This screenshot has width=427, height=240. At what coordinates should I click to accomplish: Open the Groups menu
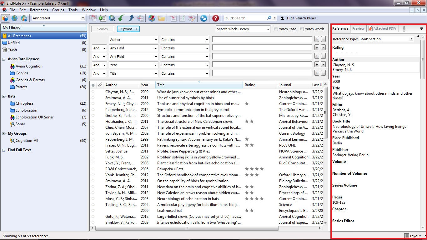pyautogui.click(x=58, y=10)
